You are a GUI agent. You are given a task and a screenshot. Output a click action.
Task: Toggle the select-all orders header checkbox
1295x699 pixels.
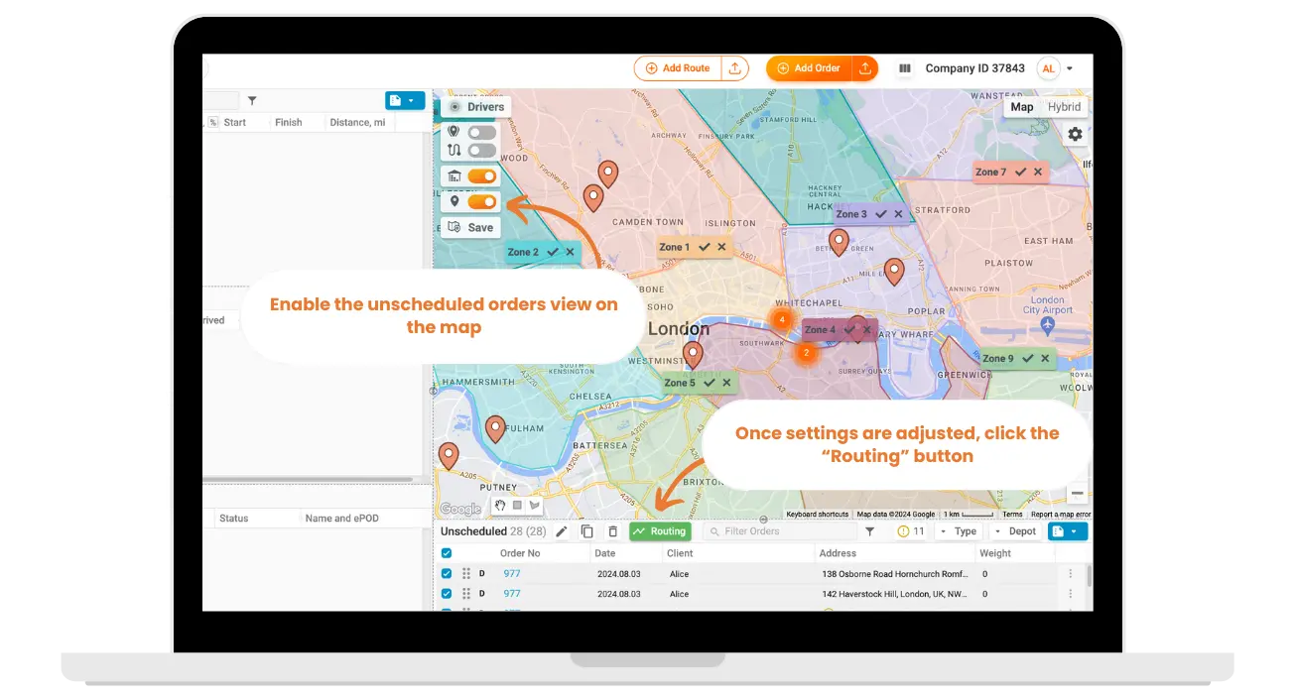[447, 553]
